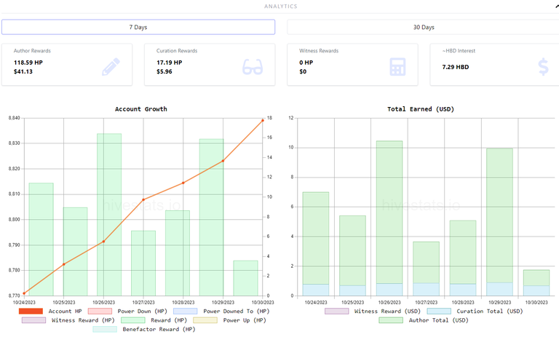Toggle Witness Reward (USD) legend swatch
This screenshot has width=559, height=337.
(337, 312)
